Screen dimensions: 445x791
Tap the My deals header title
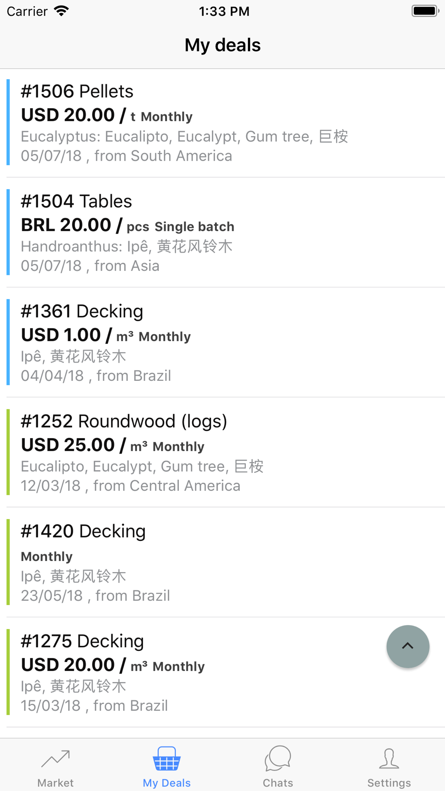coord(222,45)
